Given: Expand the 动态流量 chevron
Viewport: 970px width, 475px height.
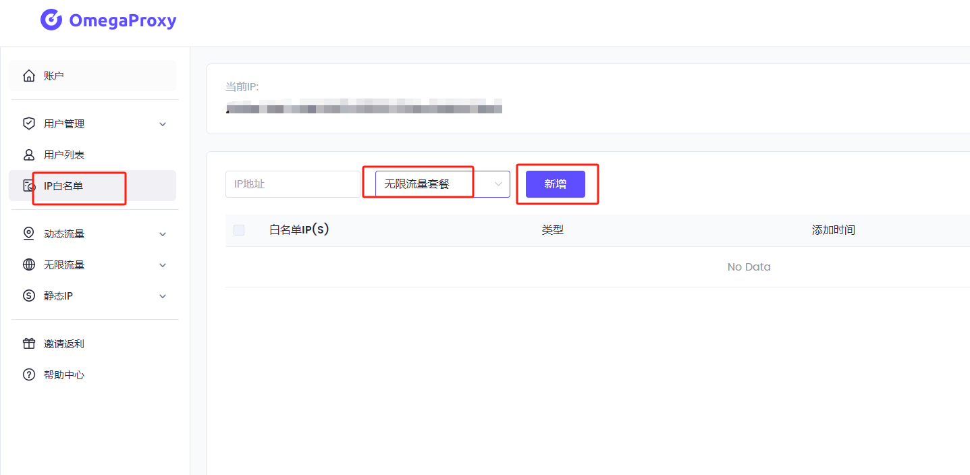Looking at the screenshot, I should pyautogui.click(x=163, y=234).
